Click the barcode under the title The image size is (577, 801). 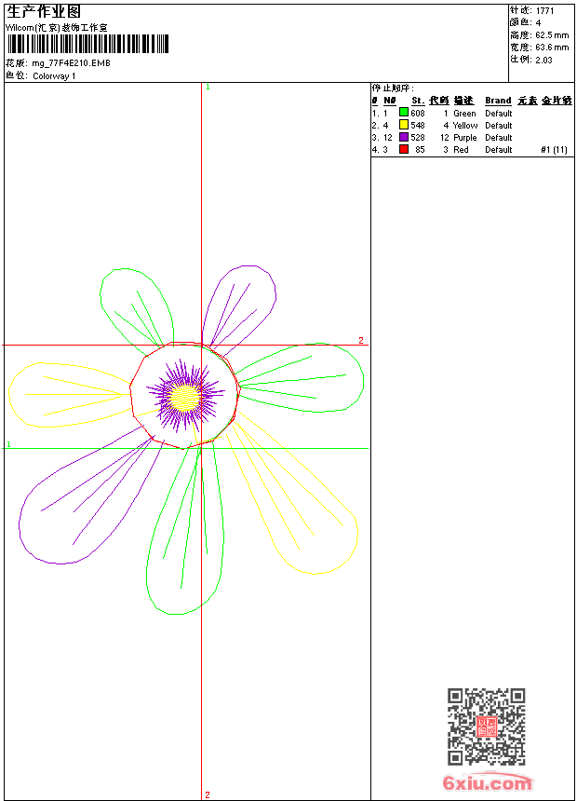tap(87, 45)
